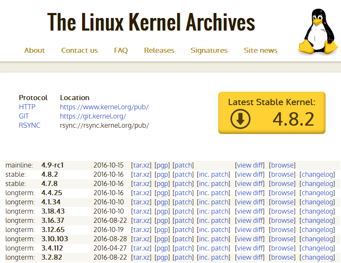Open pgp signature for 3.16.37

pyautogui.click(x=162, y=220)
